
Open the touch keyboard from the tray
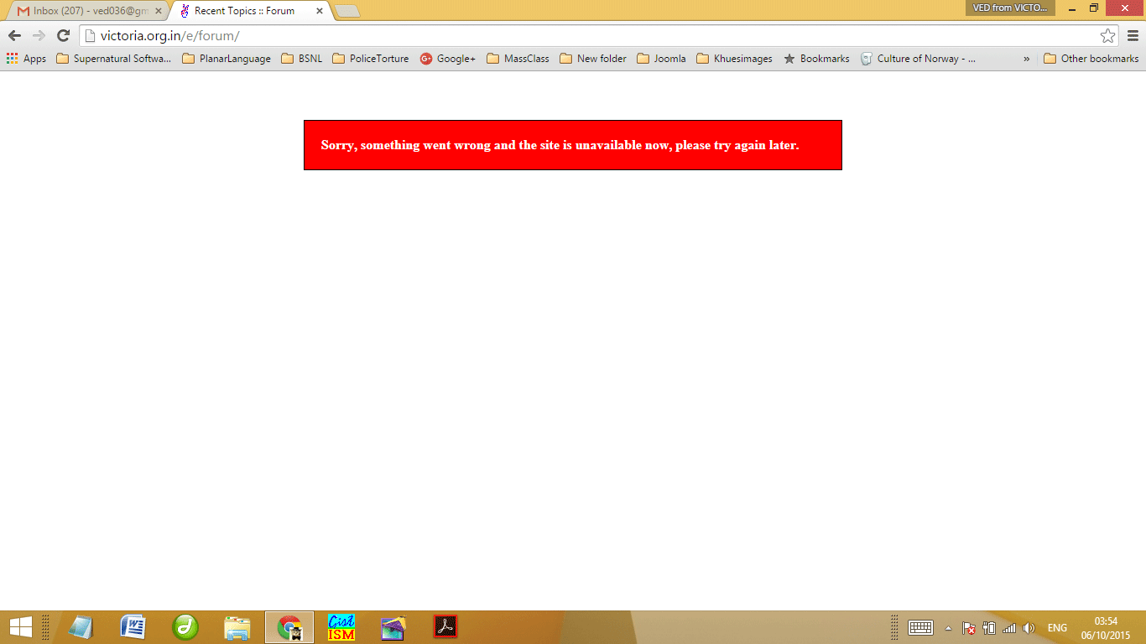[x=921, y=627]
